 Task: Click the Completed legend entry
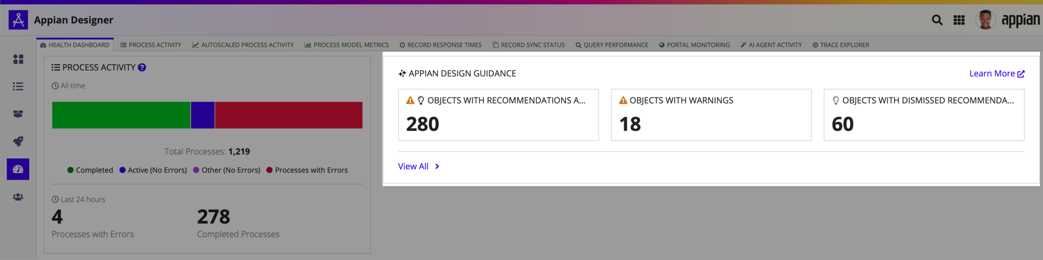coord(90,170)
